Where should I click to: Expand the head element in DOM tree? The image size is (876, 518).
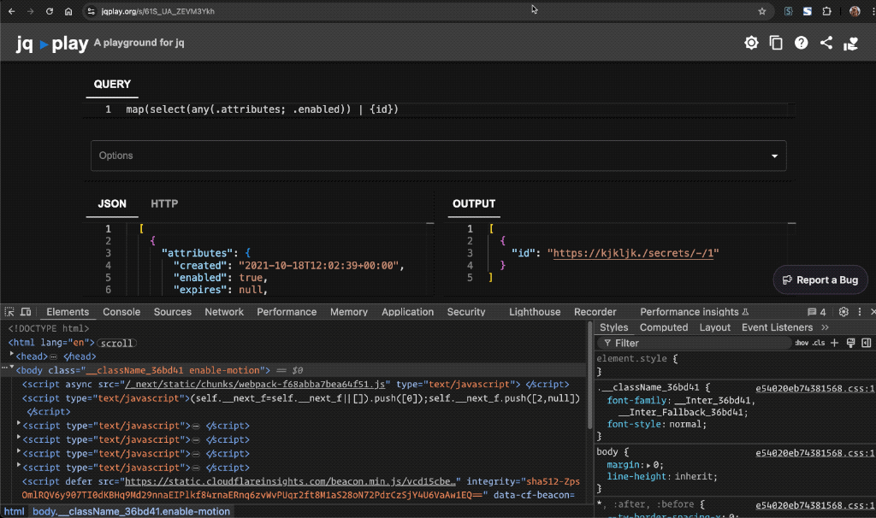pos(12,355)
